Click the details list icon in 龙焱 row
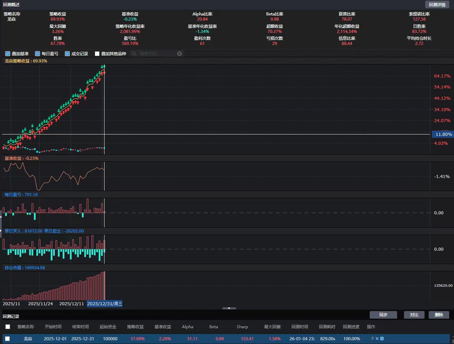Viewport: 454px width, 344px height. click(x=382, y=339)
